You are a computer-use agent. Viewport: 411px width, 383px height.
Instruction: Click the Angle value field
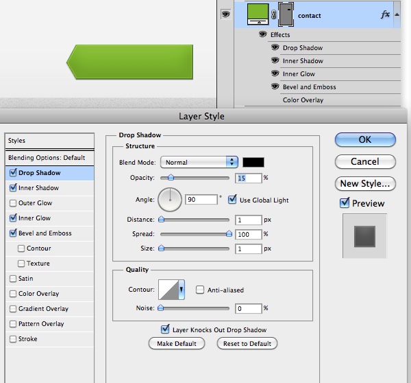pyautogui.click(x=201, y=199)
